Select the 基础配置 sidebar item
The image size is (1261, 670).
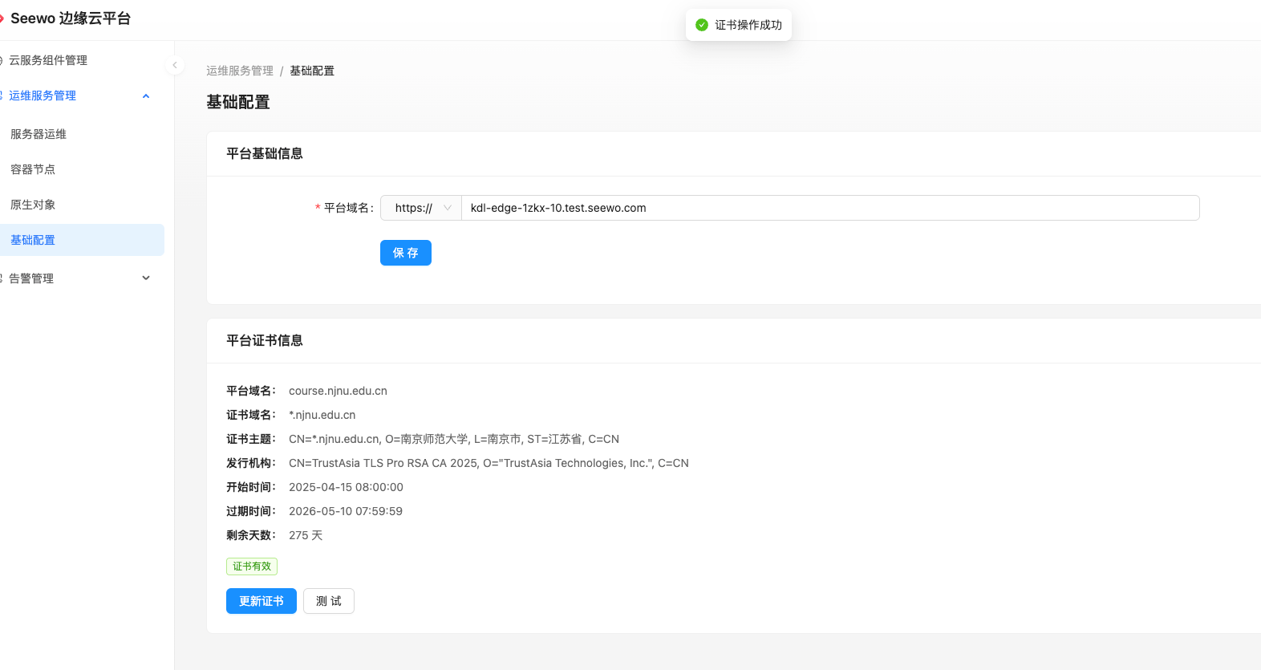point(33,240)
